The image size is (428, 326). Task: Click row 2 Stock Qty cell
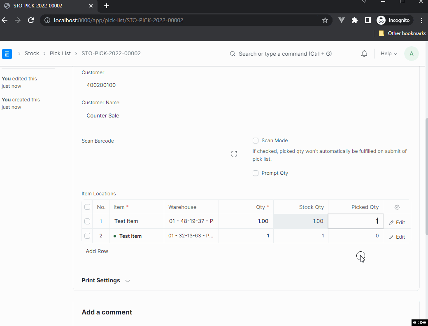coord(300,236)
